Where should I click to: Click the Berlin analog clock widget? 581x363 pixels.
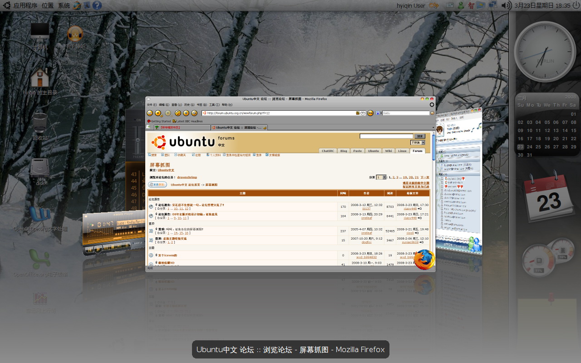click(545, 51)
